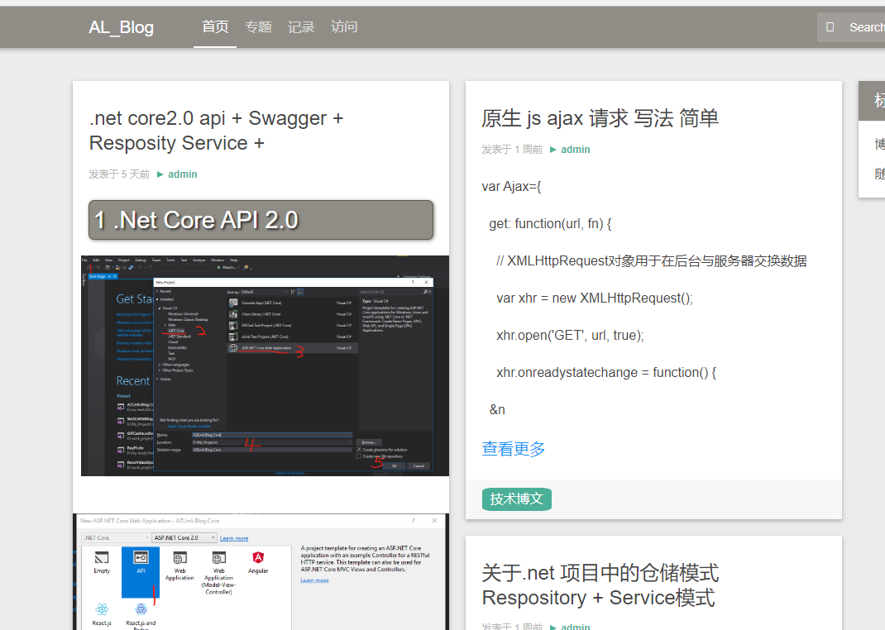Screen dimensions: 885x630
Task: Click the '发表于 1 周前' date of ajax post
Action: tap(512, 150)
